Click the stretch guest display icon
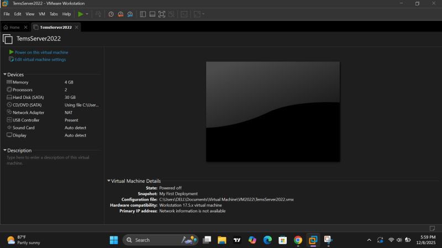442x248 pixels. [197, 14]
